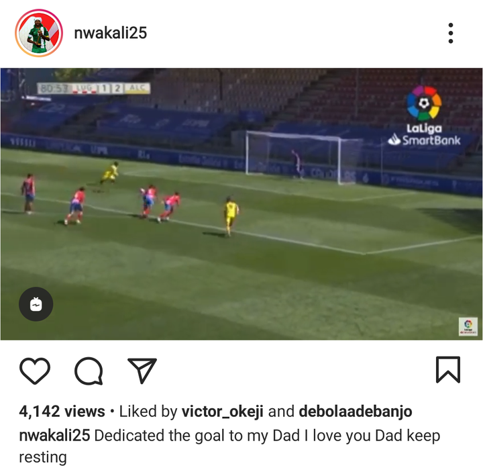View nwakali25's story via profile picture
The image size is (483, 470).
[39, 33]
